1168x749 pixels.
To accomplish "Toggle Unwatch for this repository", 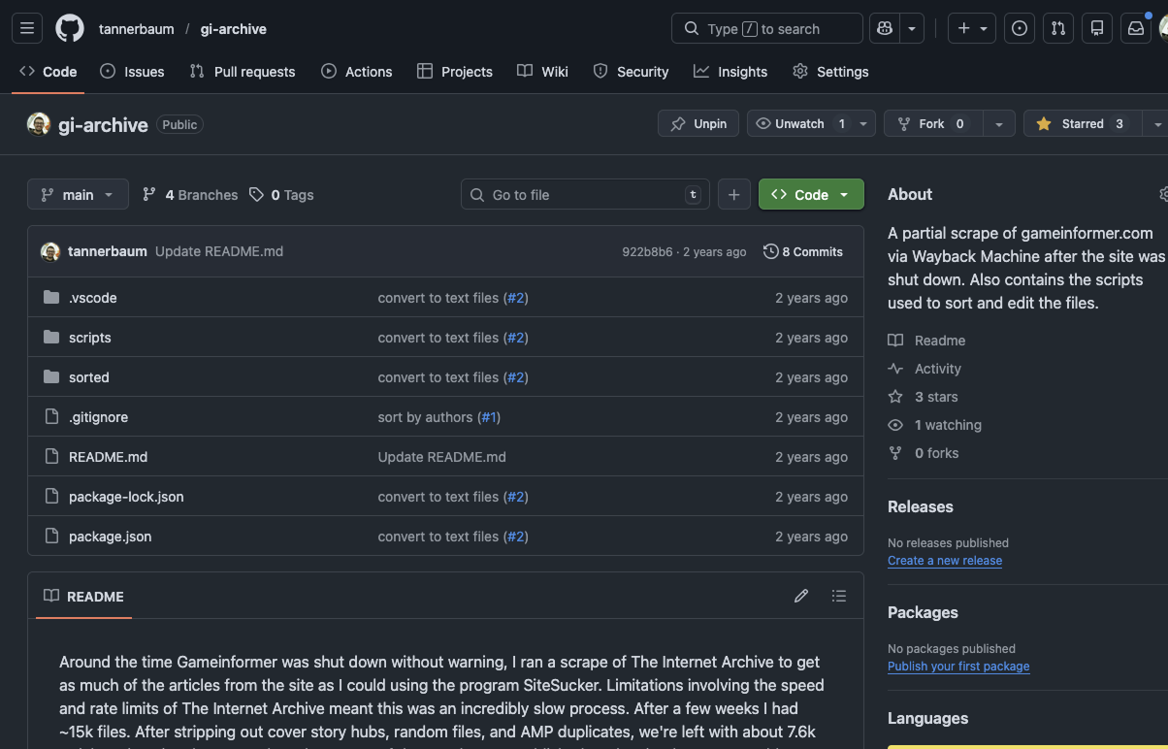I will [x=800, y=124].
